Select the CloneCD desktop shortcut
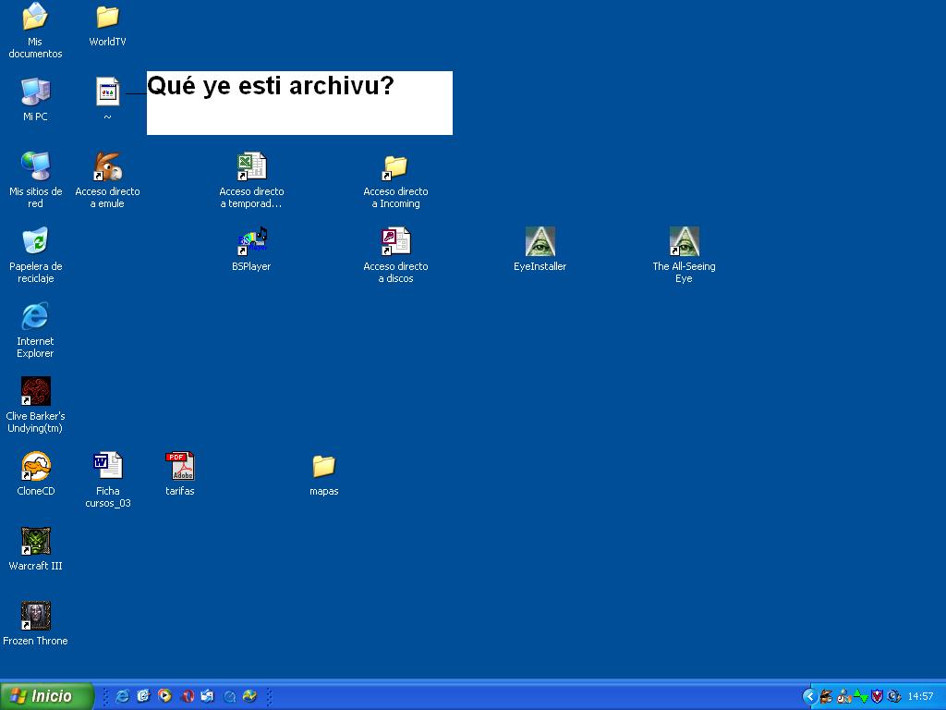This screenshot has height=710, width=946. 35,467
